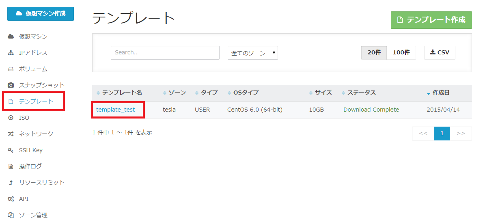This screenshot has height=222, width=483.
Task: Click the network icon beside IPアドレス
Action: (11, 53)
